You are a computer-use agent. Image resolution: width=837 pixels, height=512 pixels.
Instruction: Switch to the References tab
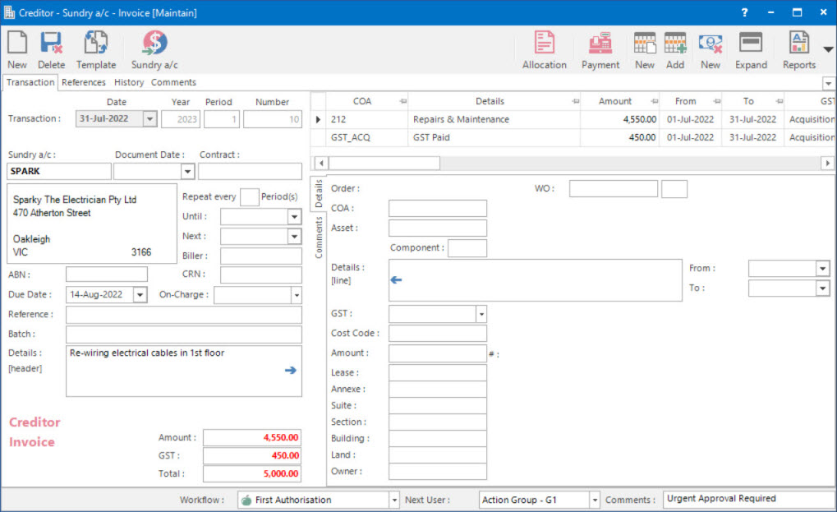pyautogui.click(x=83, y=82)
